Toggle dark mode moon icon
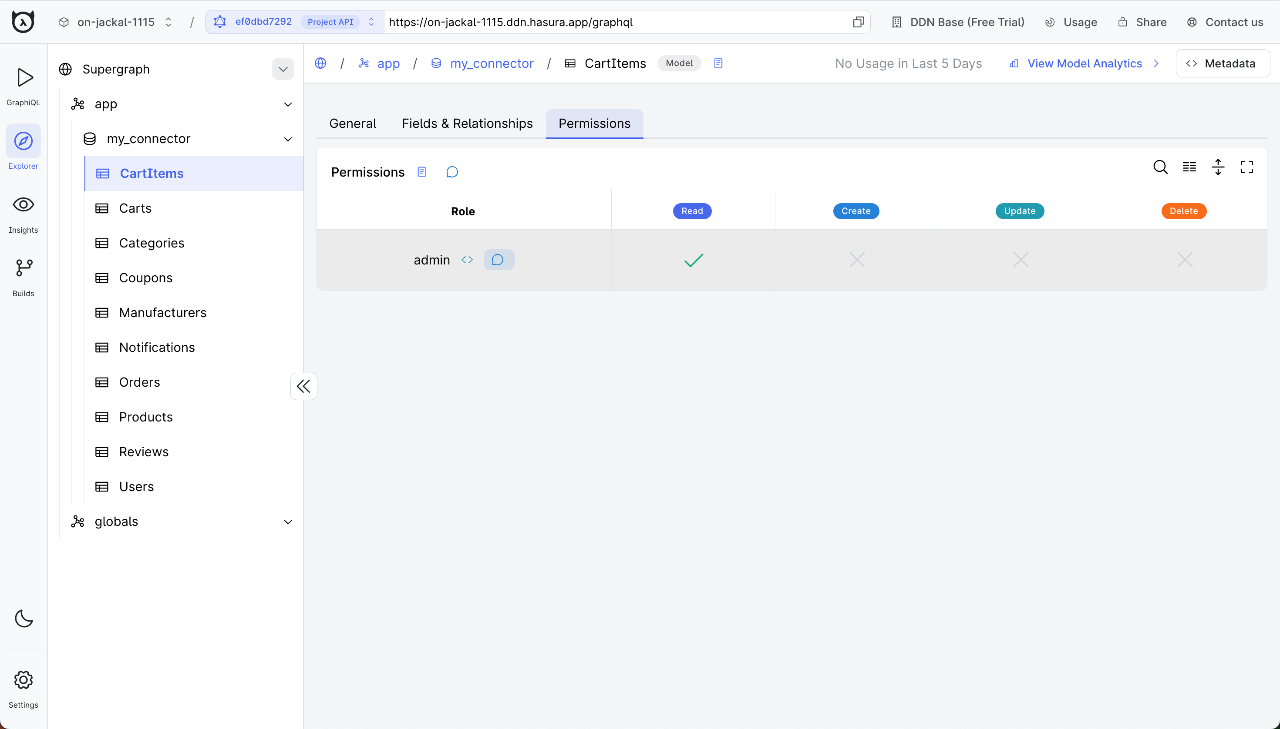Image resolution: width=1280 pixels, height=729 pixels. (x=24, y=619)
